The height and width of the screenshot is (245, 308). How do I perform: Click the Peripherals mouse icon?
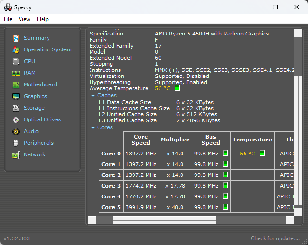click(16, 143)
